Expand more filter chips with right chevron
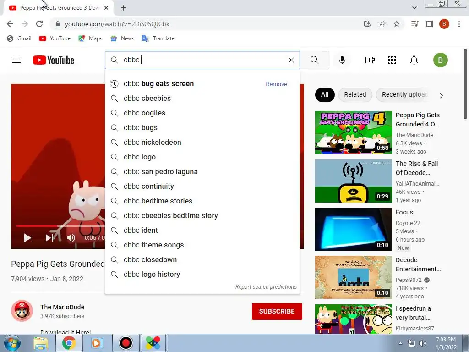The width and height of the screenshot is (469, 352). click(441, 95)
